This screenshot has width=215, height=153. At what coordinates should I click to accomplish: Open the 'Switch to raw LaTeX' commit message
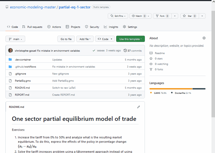[64, 88]
